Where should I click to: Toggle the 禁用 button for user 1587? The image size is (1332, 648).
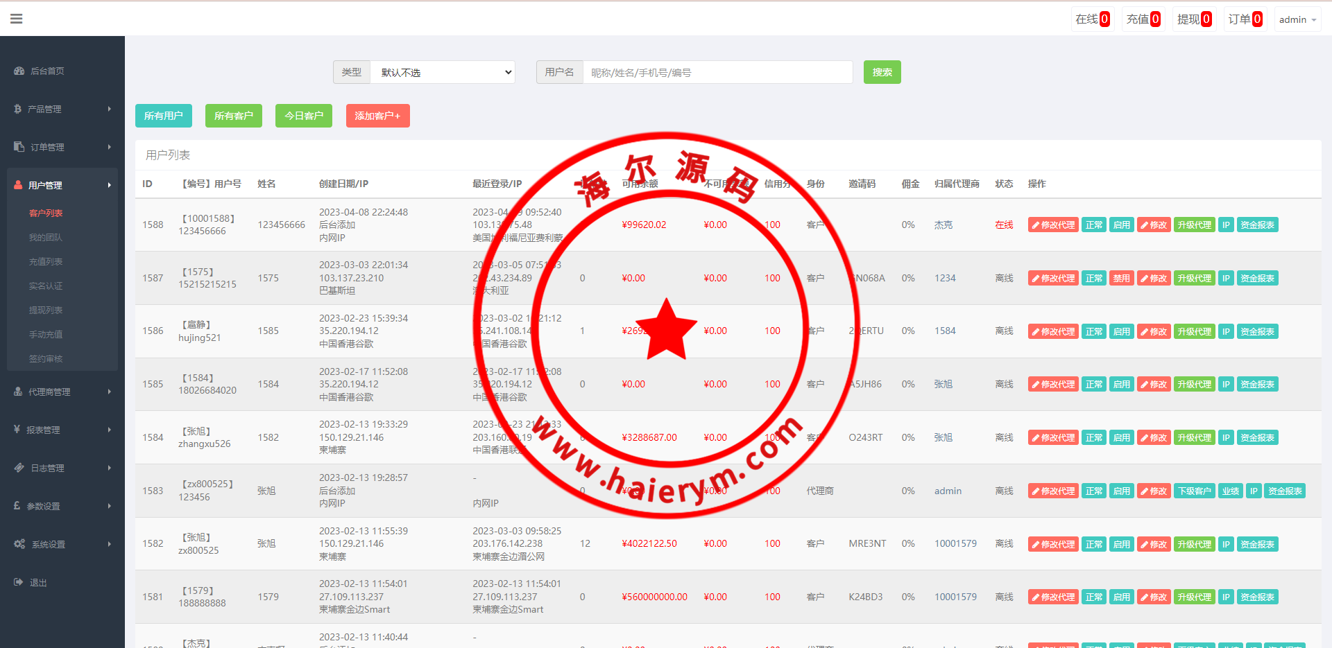(x=1121, y=279)
